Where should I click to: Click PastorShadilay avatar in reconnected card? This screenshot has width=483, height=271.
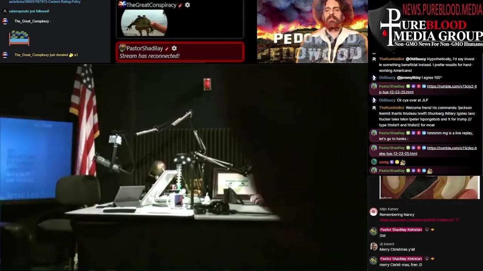[x=122, y=48]
